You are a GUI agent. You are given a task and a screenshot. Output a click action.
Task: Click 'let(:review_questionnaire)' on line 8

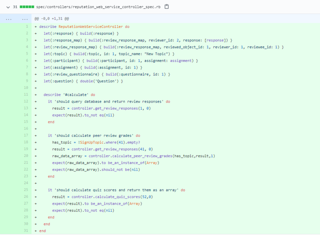71,74
